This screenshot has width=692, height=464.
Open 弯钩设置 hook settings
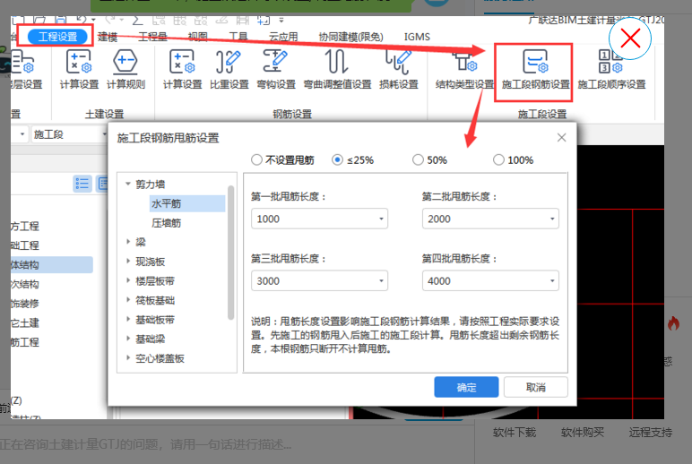(276, 70)
